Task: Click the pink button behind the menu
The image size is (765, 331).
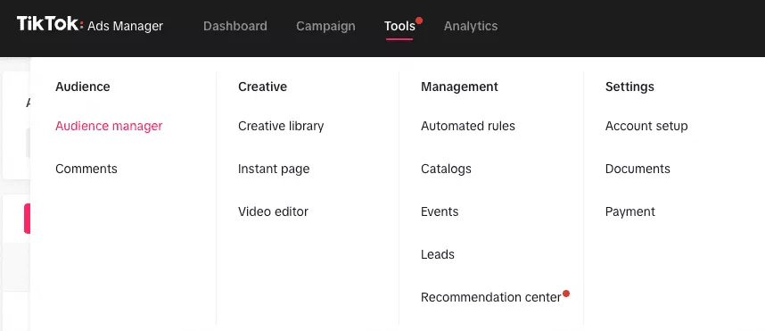Action: coord(27,219)
